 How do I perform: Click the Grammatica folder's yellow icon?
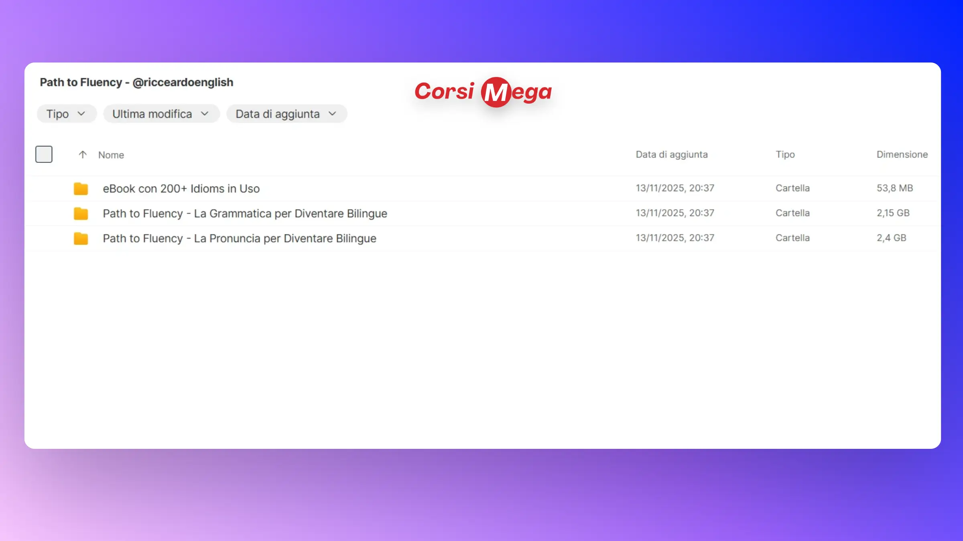coord(81,214)
